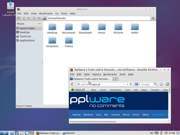Open the URL history dropdown arrow
180x135 pixels.
(x=127, y=84)
